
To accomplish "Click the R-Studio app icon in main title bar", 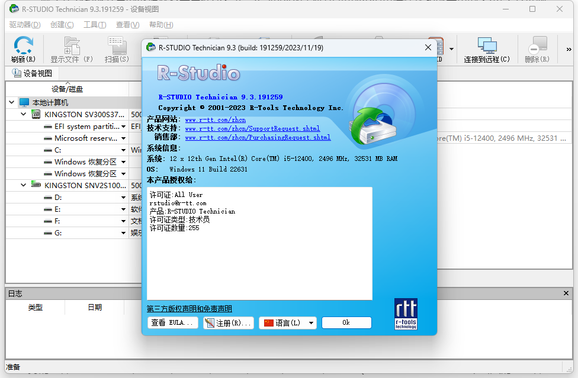I will coord(14,8).
